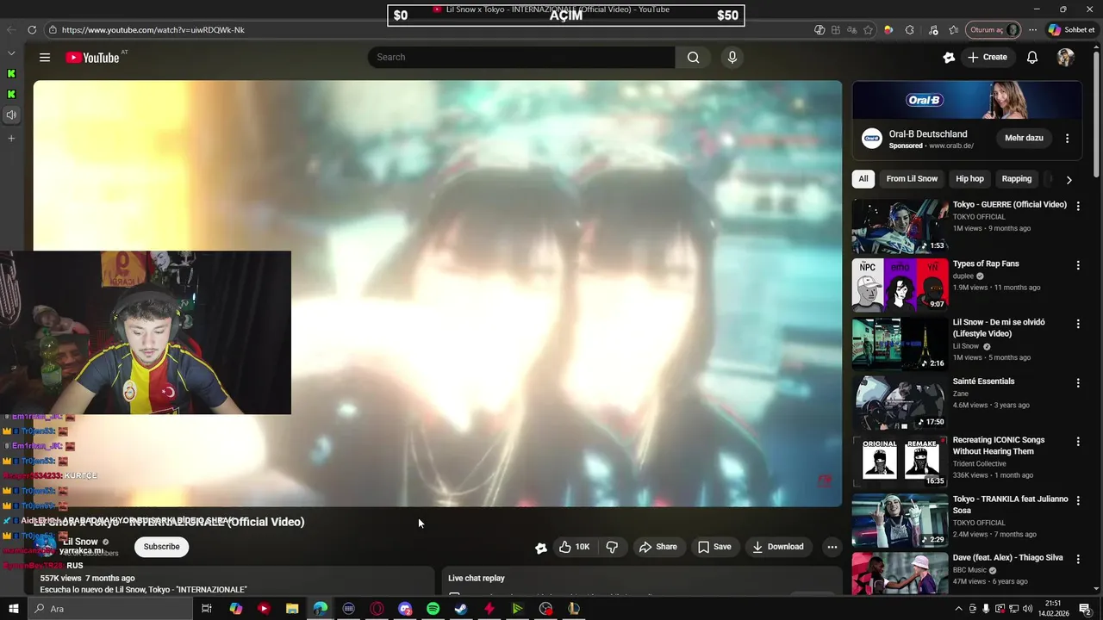Open options for Dave Thiago Silva video
Image resolution: width=1103 pixels, height=620 pixels.
(x=1077, y=560)
